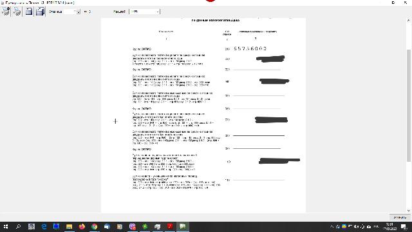The image size is (412, 232).
Task: Click the double floppy disk save-all icon
Action: [x=40, y=12]
